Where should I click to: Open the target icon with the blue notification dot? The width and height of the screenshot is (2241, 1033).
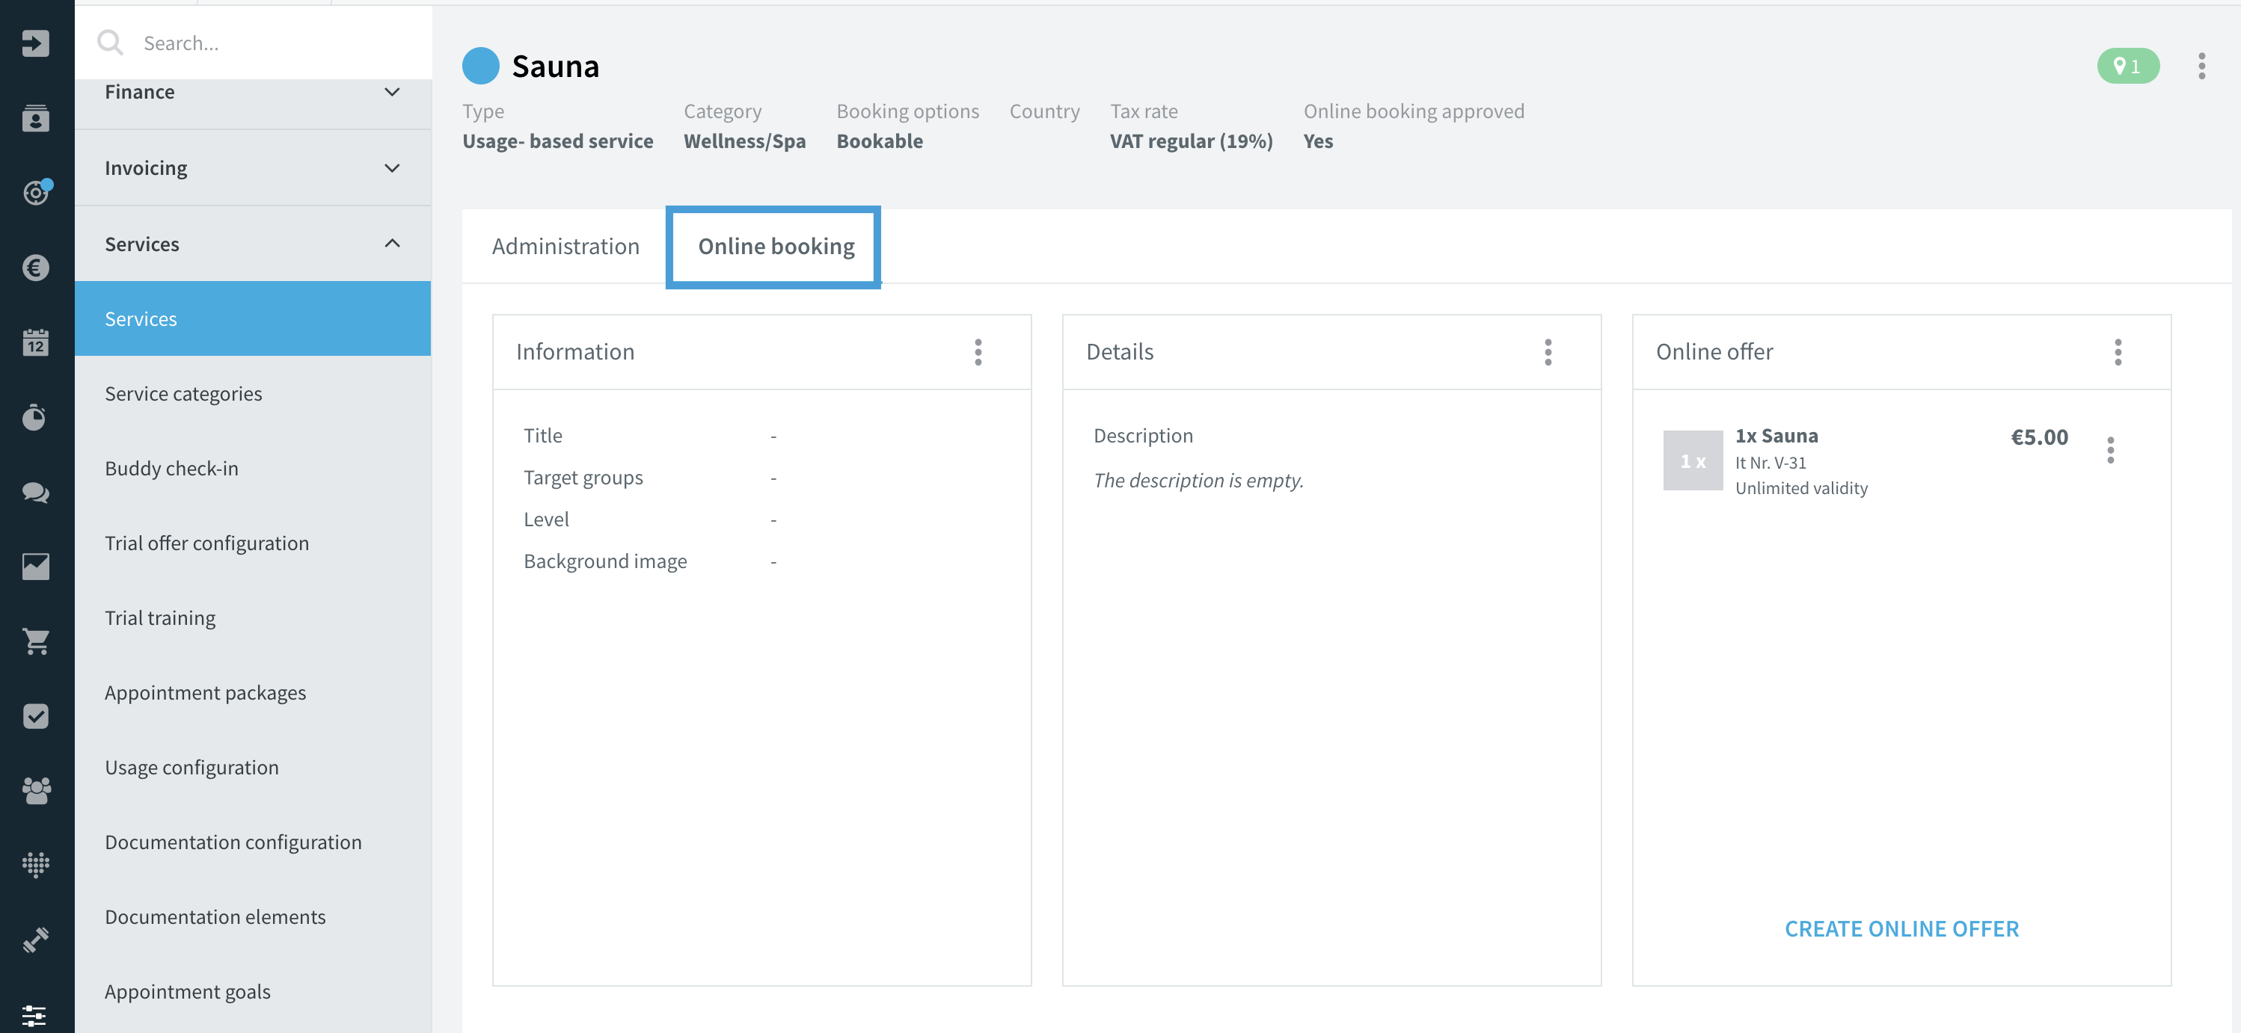(x=36, y=192)
